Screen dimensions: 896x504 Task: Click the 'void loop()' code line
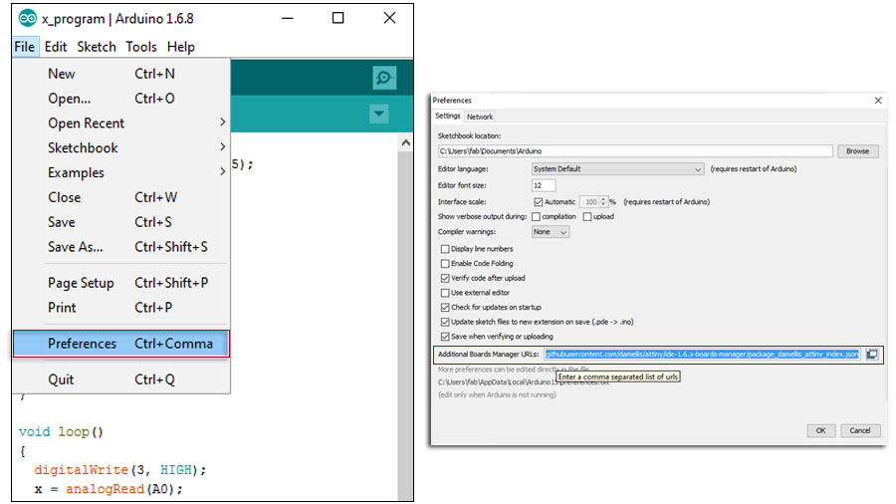click(x=61, y=431)
